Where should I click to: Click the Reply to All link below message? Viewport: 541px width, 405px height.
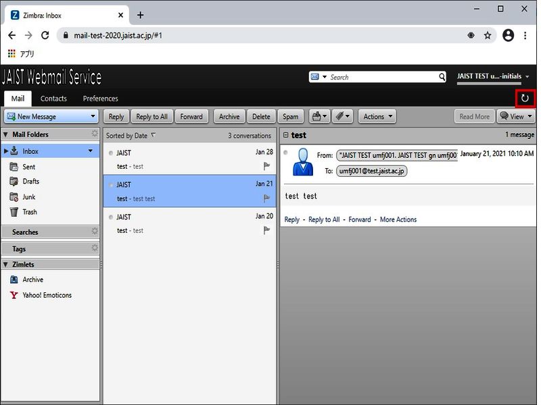coord(324,219)
